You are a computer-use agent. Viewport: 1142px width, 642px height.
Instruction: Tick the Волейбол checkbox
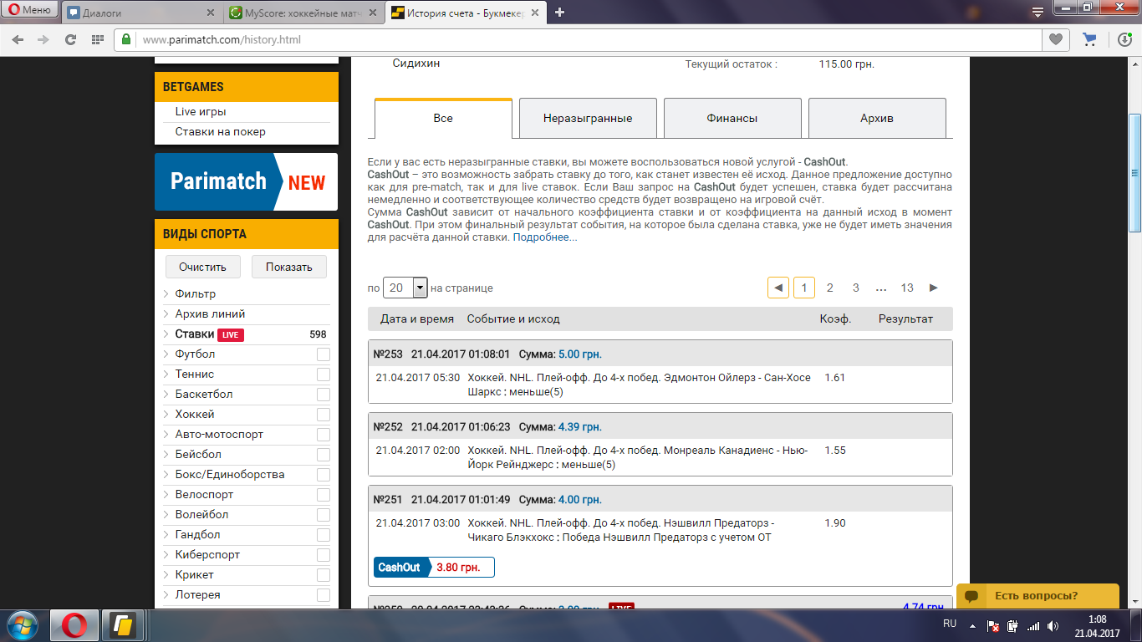tap(324, 515)
